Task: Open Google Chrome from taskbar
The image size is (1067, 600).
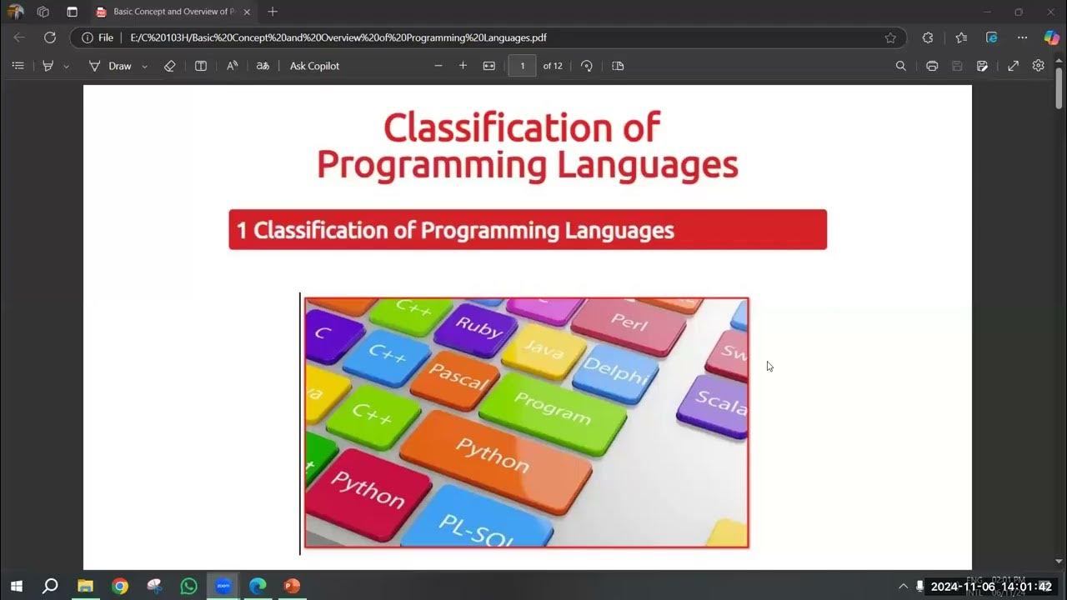Action: click(120, 586)
